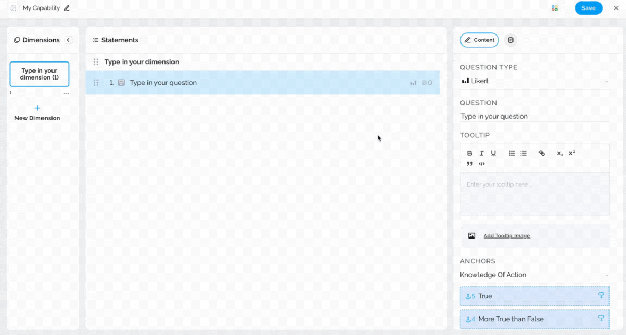Insert bullet list in tooltip editor
This screenshot has width=626, height=335.
[524, 153]
